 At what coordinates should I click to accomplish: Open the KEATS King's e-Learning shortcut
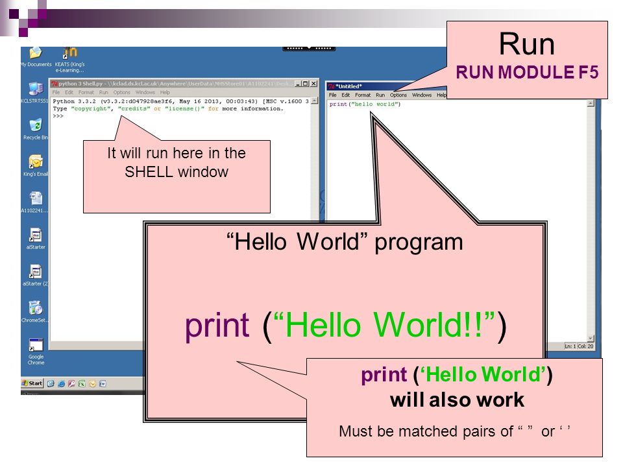point(70,60)
